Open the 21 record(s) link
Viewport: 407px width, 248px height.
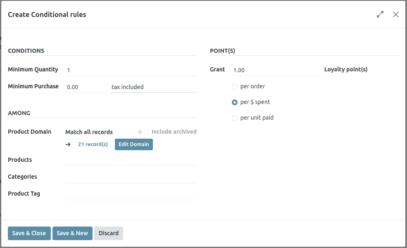click(93, 144)
